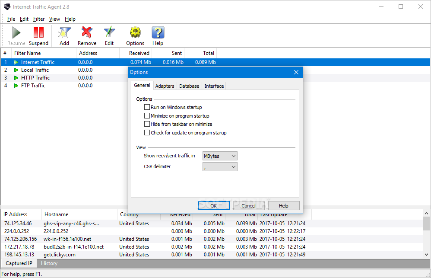431x278 pixels.
Task: Click the ghs-vip-any-c46.ghs-s... hostname
Action: 71,224
